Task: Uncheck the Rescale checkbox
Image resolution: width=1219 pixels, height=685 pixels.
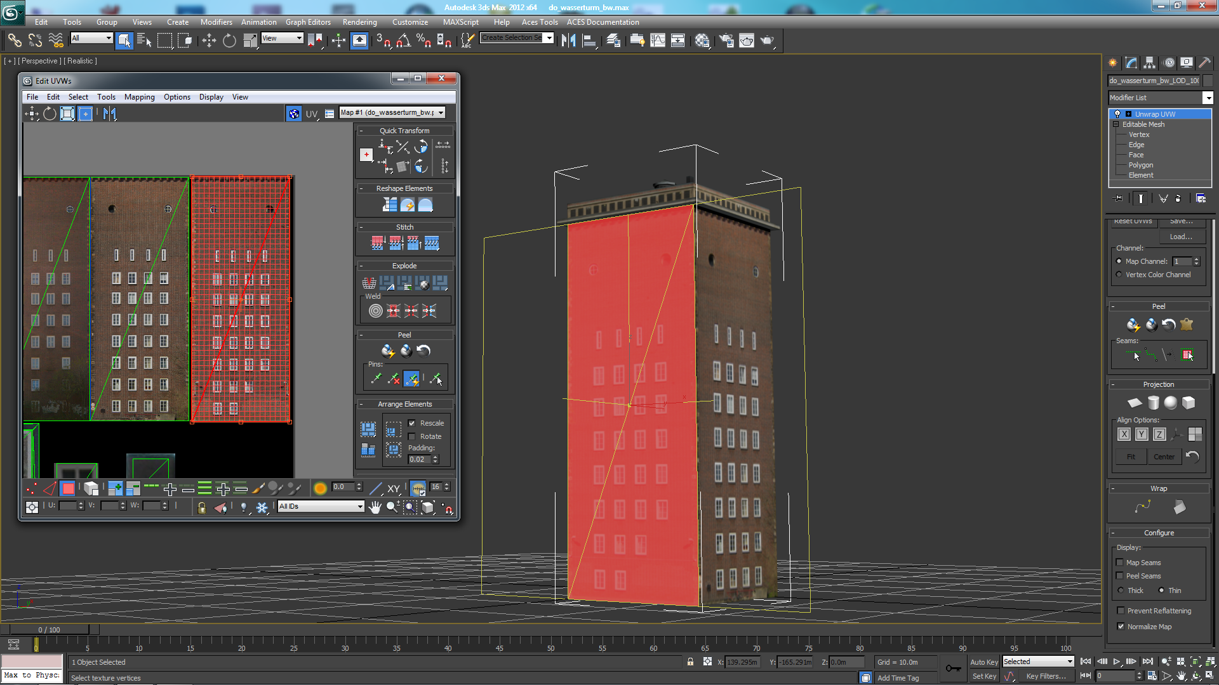Action: (412, 423)
